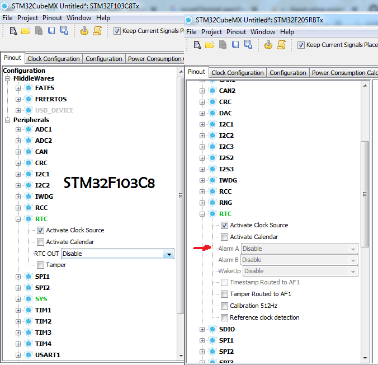Click the RNG peripheral cube icon
Screen dimensions: 378x365
tap(212, 203)
